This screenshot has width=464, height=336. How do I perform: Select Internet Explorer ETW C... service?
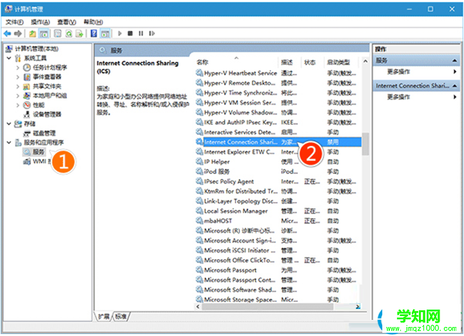click(278, 152)
